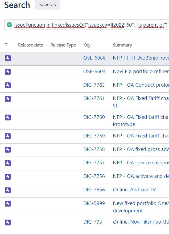Sort by the T type column header
Viewport: 169px width, 235px height.
[6, 45]
